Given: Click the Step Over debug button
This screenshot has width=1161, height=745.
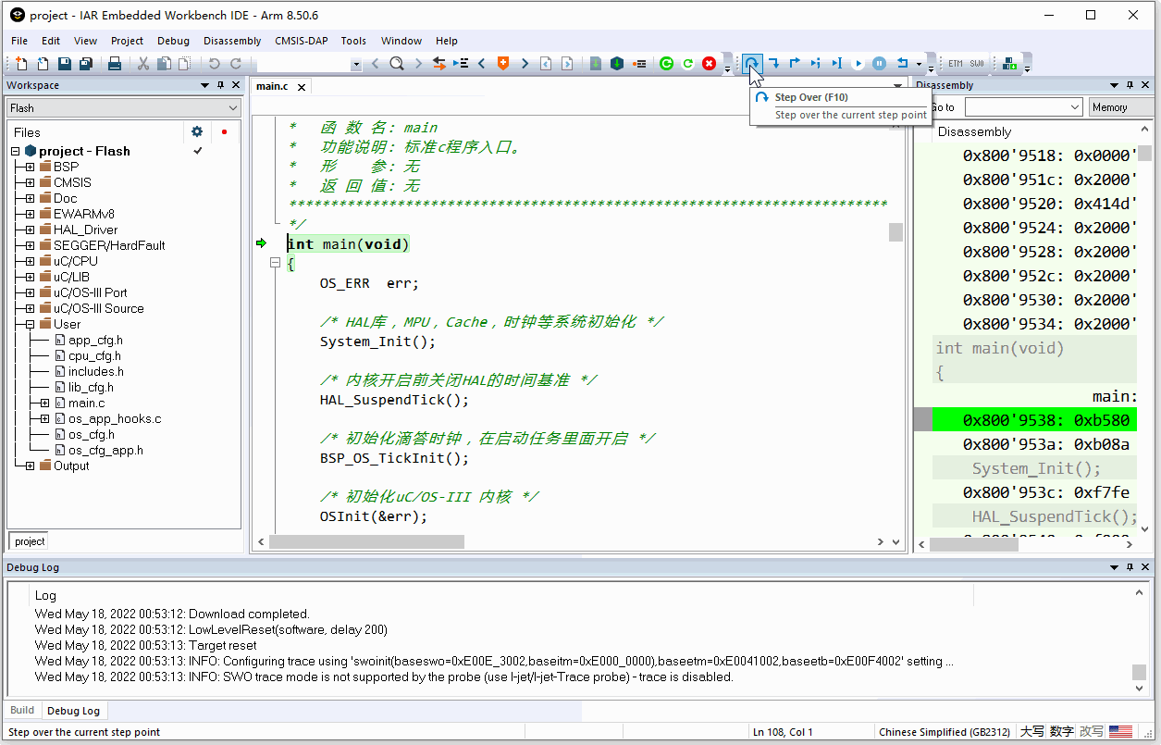Looking at the screenshot, I should [752, 64].
